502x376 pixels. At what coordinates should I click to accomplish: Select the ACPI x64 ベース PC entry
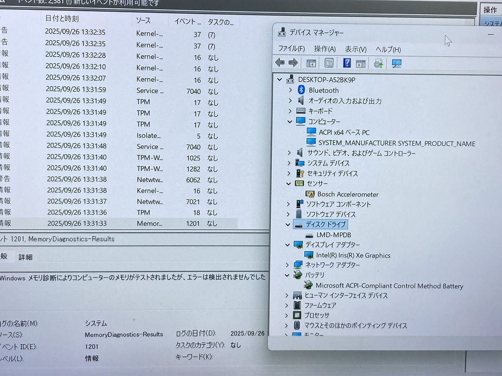pos(344,132)
